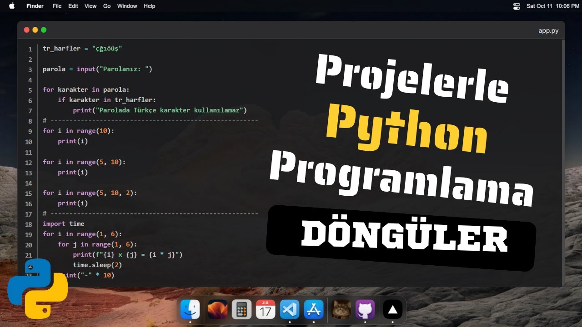Open the Finder app menu
Screen dimensions: 582x327
point(35,6)
